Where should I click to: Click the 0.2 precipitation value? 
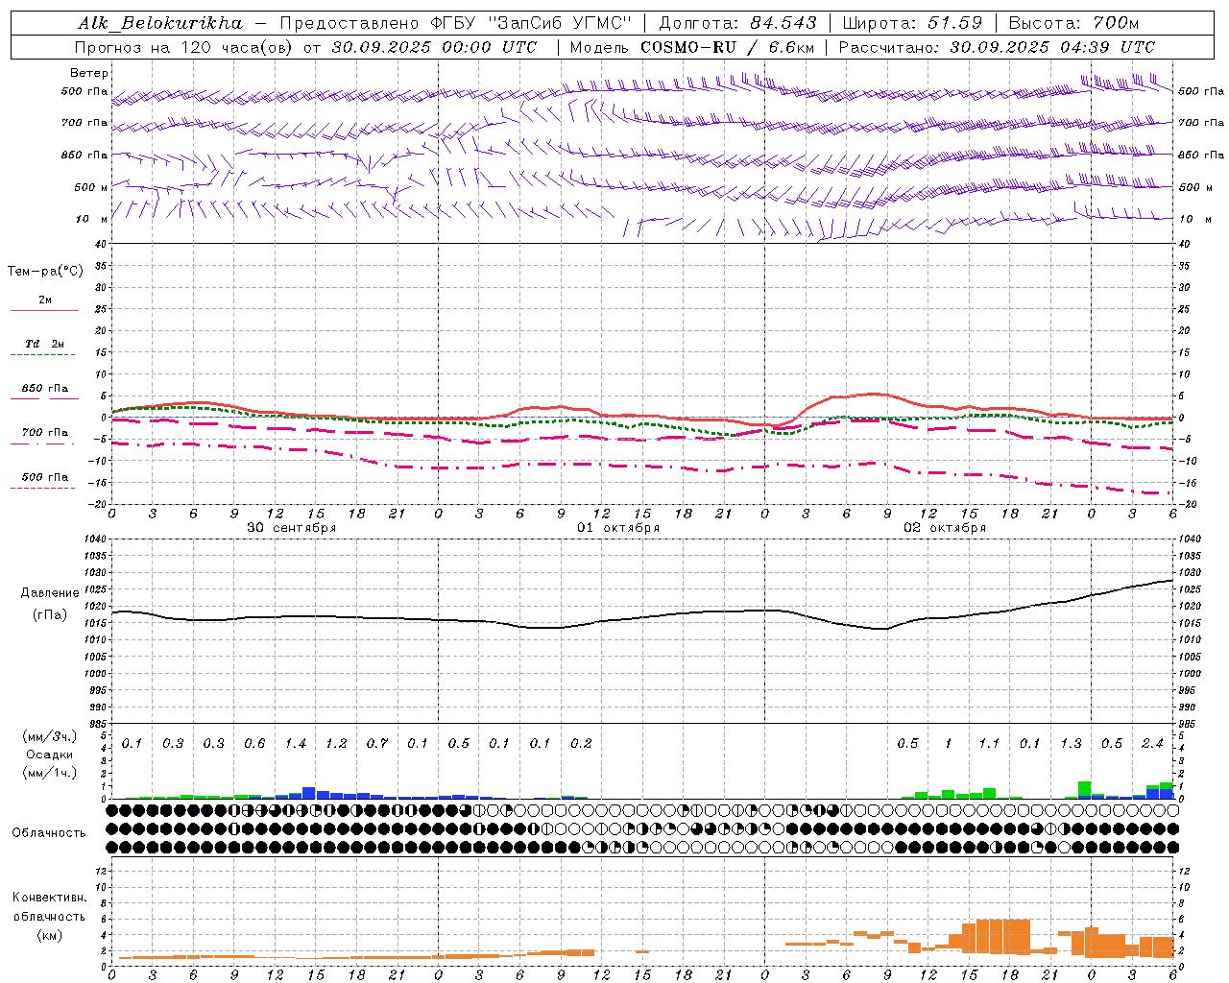point(581,744)
